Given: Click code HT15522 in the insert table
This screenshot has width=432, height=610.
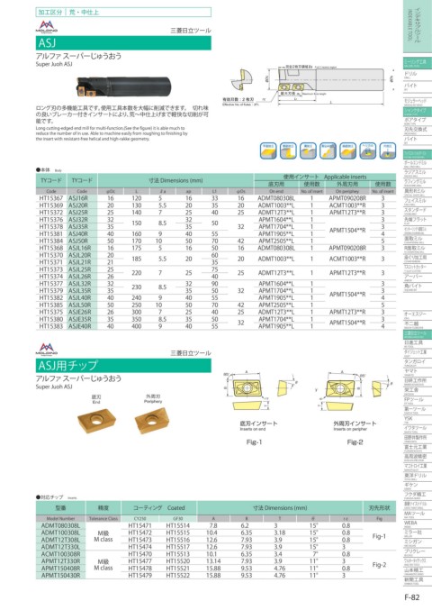Looking at the screenshot, I should click(178, 576).
